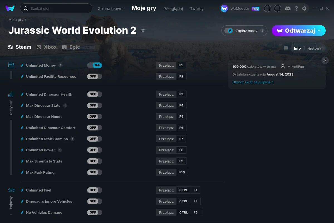The height and width of the screenshot is (223, 334).
Task: Select the Pojazdy vehicle category icon
Action: pyautogui.click(x=11, y=190)
